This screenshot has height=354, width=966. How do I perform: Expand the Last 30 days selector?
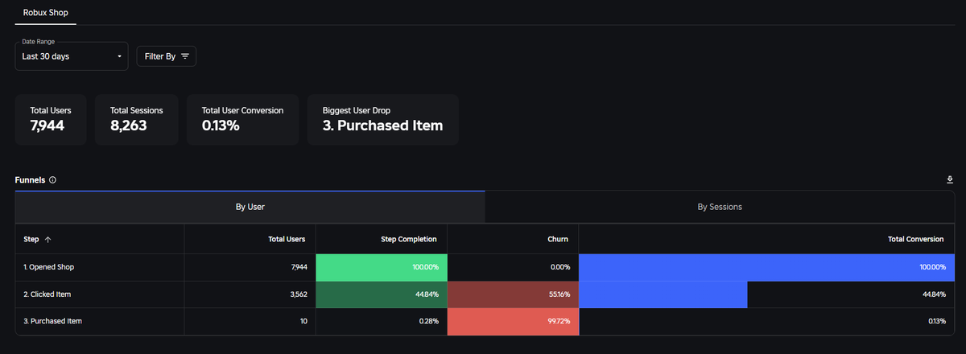(72, 56)
